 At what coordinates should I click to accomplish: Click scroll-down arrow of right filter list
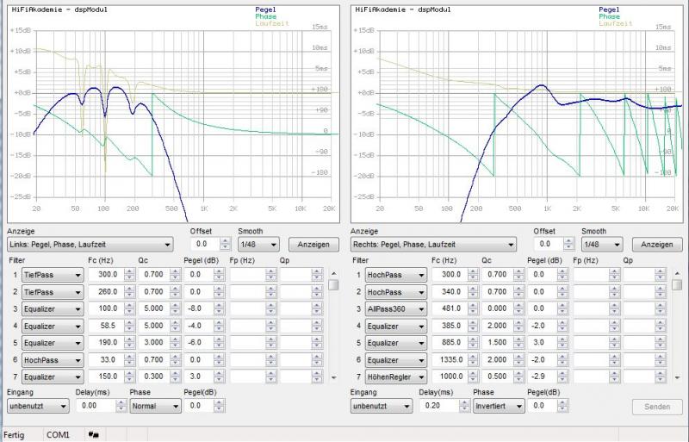pyautogui.click(x=677, y=377)
